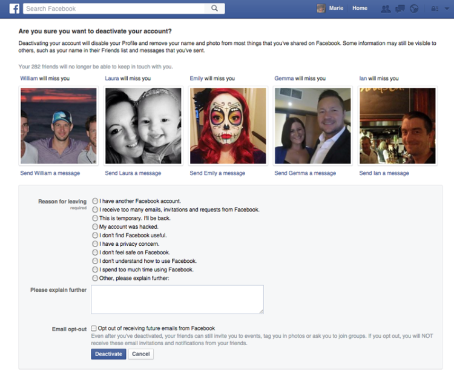Select 'My account was hacked' option
The height and width of the screenshot is (373, 454).
(95, 226)
